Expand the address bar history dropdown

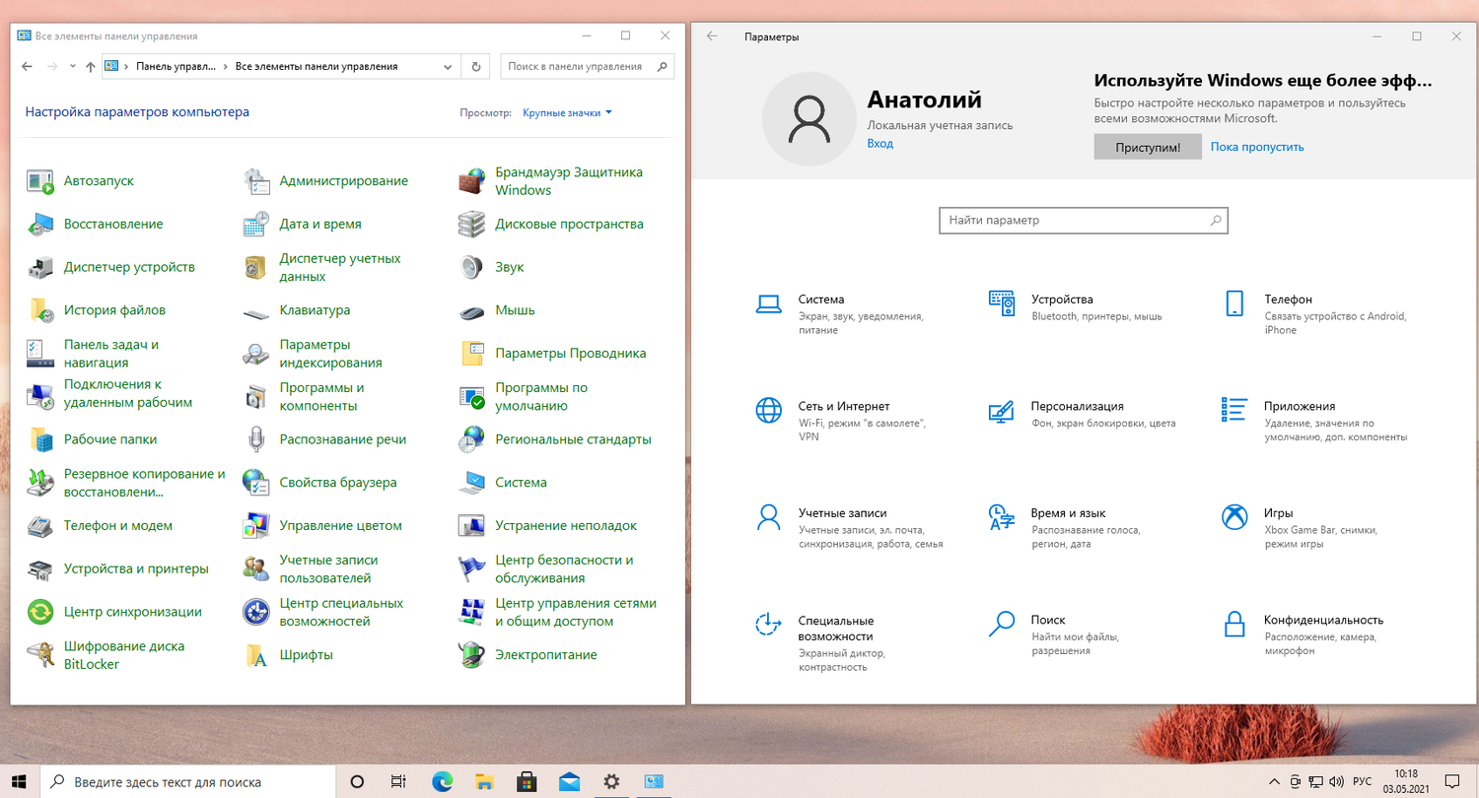coord(448,67)
